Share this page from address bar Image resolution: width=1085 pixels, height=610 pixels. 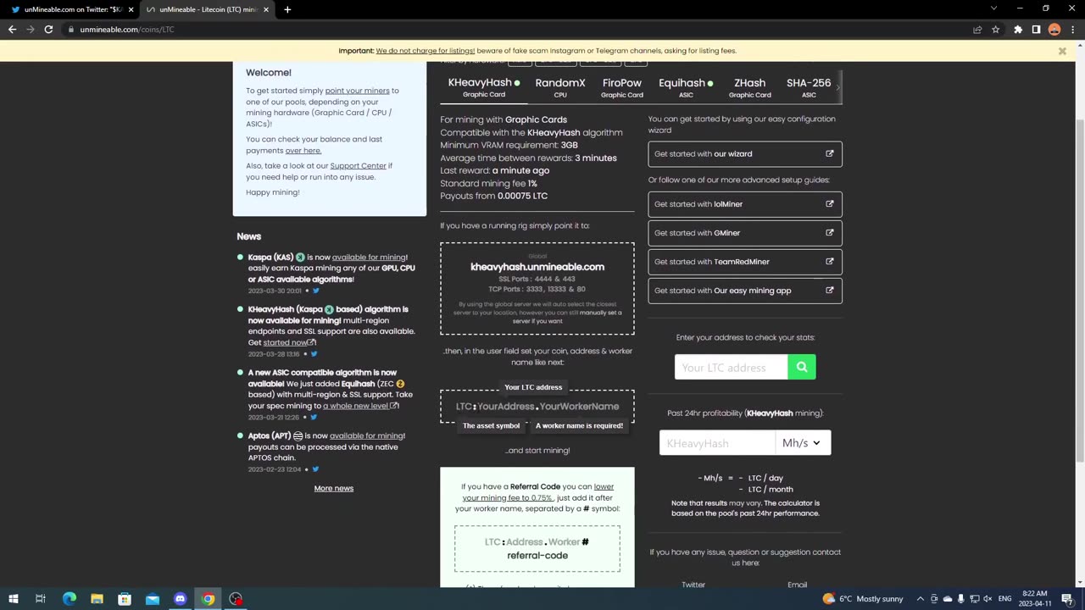pyautogui.click(x=977, y=29)
